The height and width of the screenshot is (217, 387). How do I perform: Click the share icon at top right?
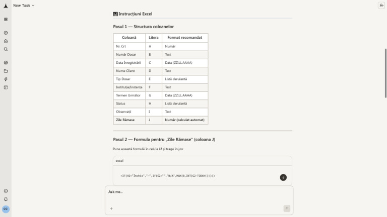click(381, 5)
